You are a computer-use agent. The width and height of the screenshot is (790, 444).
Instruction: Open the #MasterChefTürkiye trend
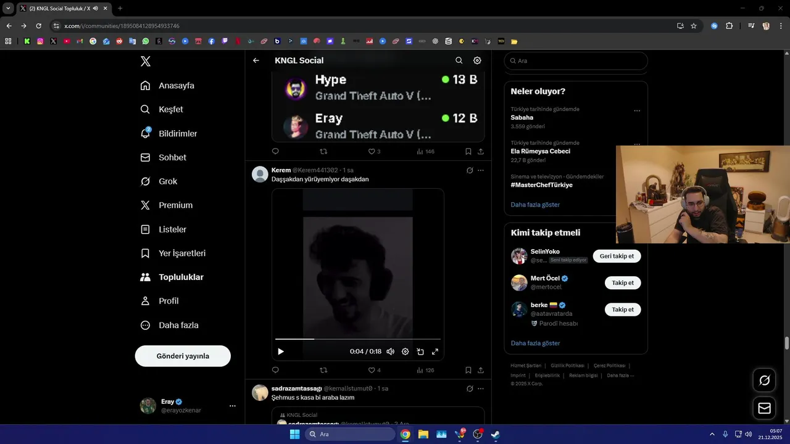coord(542,185)
